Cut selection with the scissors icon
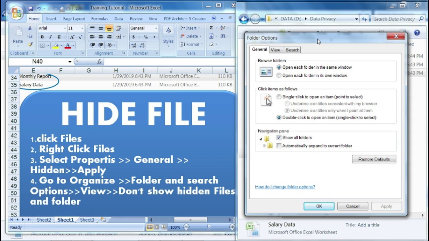 tap(30, 28)
